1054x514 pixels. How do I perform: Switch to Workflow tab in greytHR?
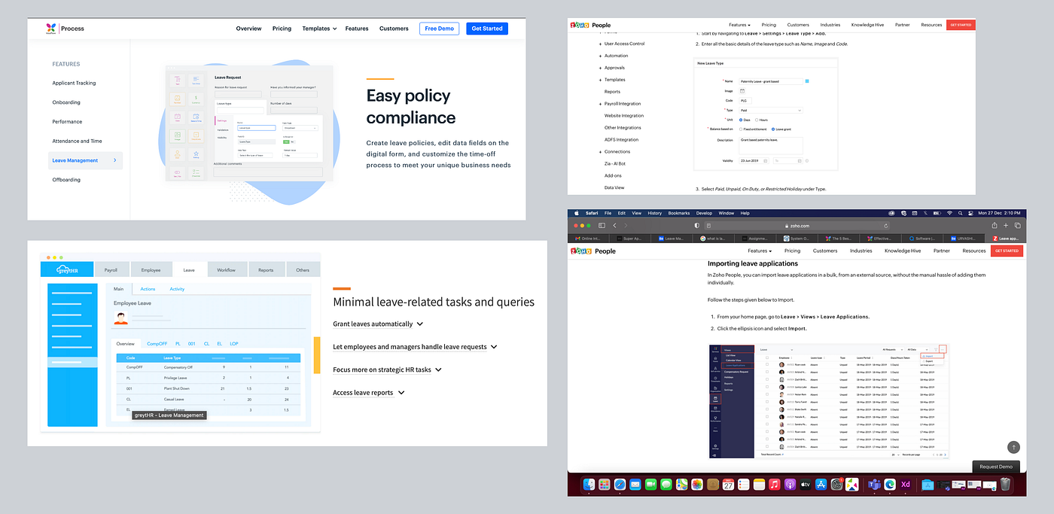coord(226,269)
